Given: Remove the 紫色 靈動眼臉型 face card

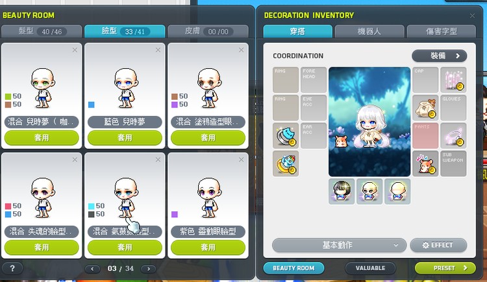Looking at the screenshot, I should click(242, 159).
